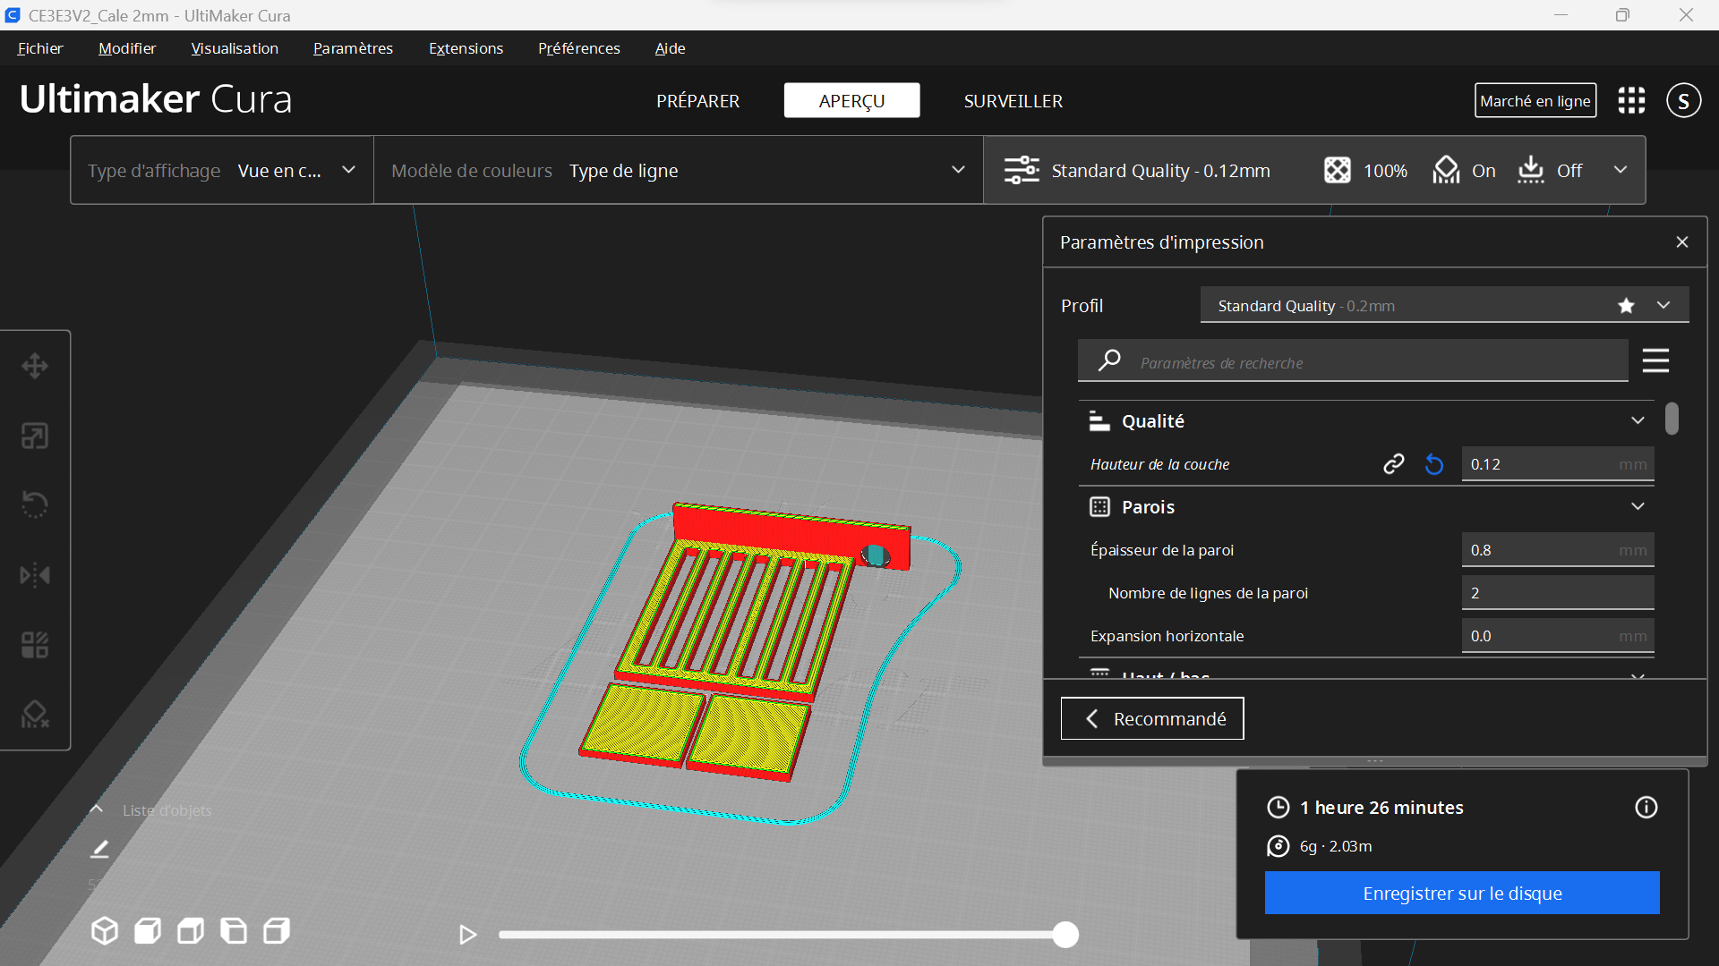The image size is (1719, 966).
Task: Edit the Épaisseur de la paroi field
Action: 1557,550
